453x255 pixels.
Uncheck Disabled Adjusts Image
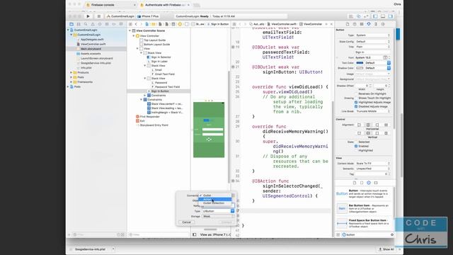tap(356, 106)
